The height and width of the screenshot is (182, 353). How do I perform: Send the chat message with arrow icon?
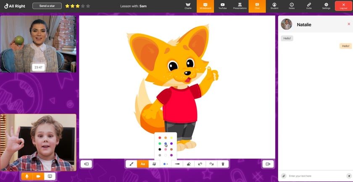(348, 176)
